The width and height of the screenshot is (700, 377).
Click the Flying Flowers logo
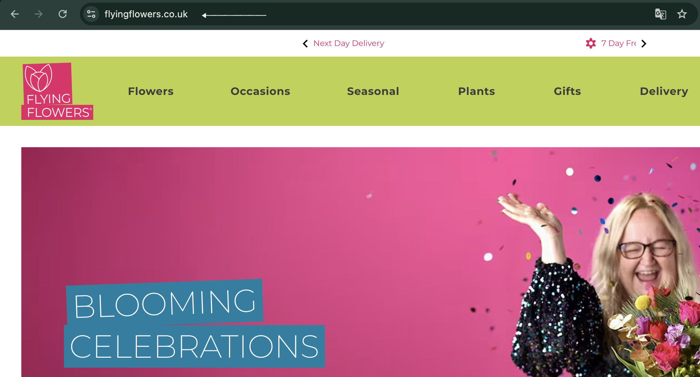[x=57, y=91]
